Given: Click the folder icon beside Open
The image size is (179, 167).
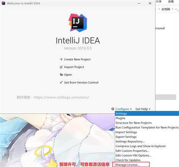Looking at the screenshot, I should 61,75.
